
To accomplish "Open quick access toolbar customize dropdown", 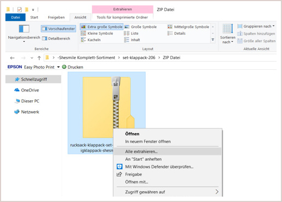I will (x=33, y=10).
